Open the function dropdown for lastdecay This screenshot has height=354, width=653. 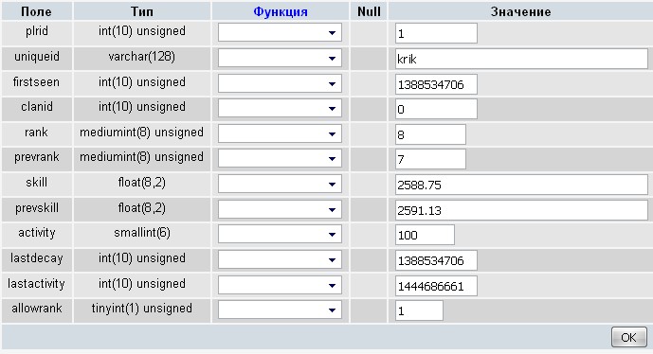(280, 260)
